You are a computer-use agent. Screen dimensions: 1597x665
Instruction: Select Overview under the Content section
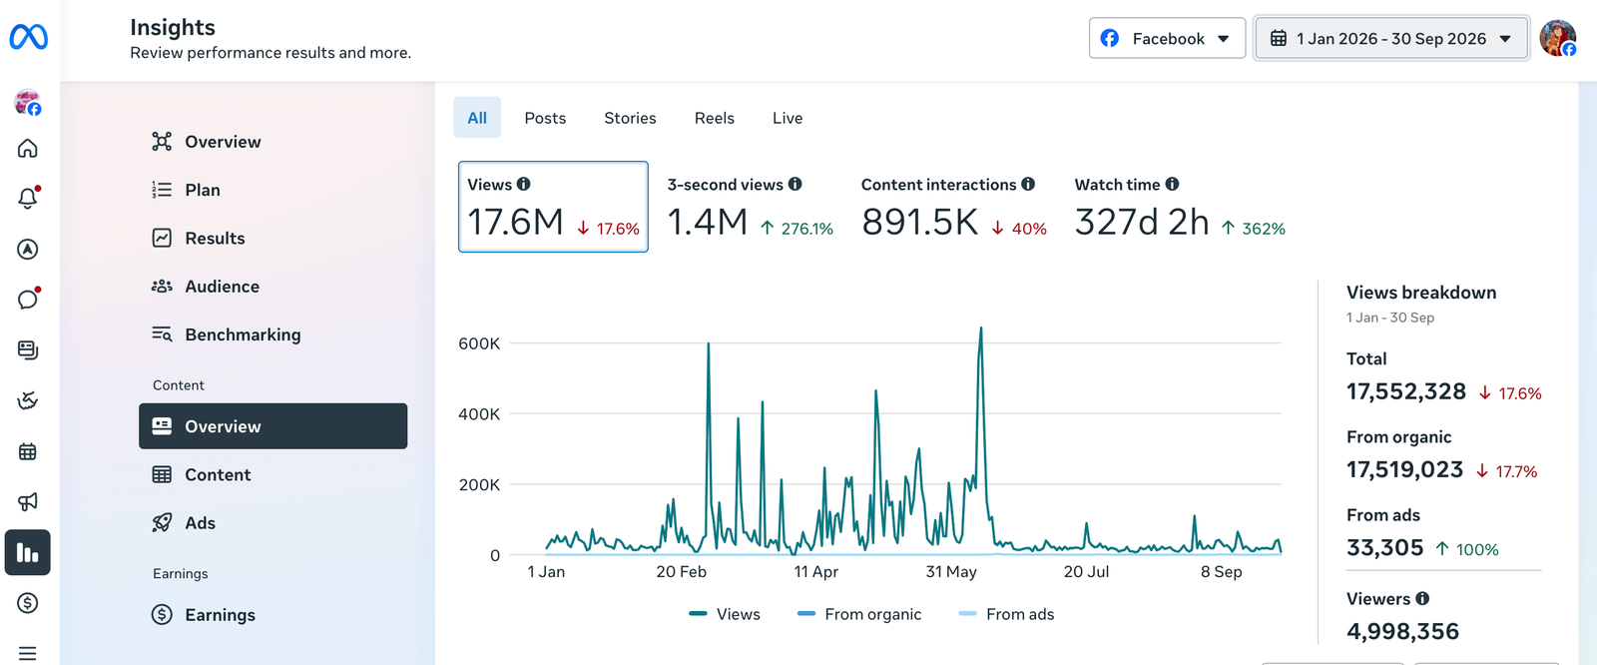pyautogui.click(x=272, y=426)
